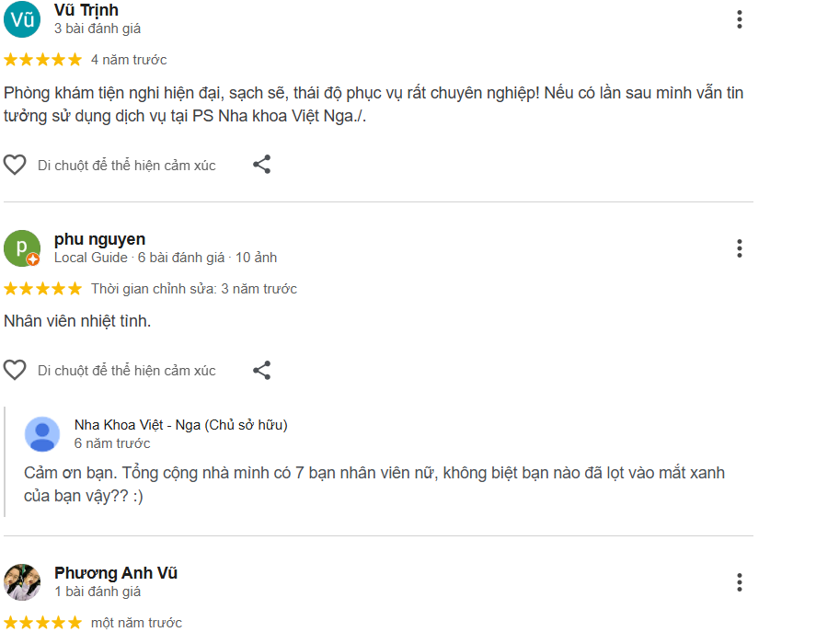Open three-dot menu for Phương Anh Vũ's review
Image resolution: width=816 pixels, height=632 pixels.
[739, 582]
